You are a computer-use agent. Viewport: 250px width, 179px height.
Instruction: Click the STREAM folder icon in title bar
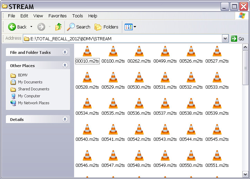(5, 6)
